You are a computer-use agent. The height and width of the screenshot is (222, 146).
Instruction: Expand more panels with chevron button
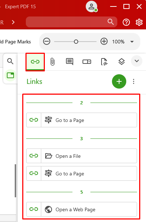(137, 61)
